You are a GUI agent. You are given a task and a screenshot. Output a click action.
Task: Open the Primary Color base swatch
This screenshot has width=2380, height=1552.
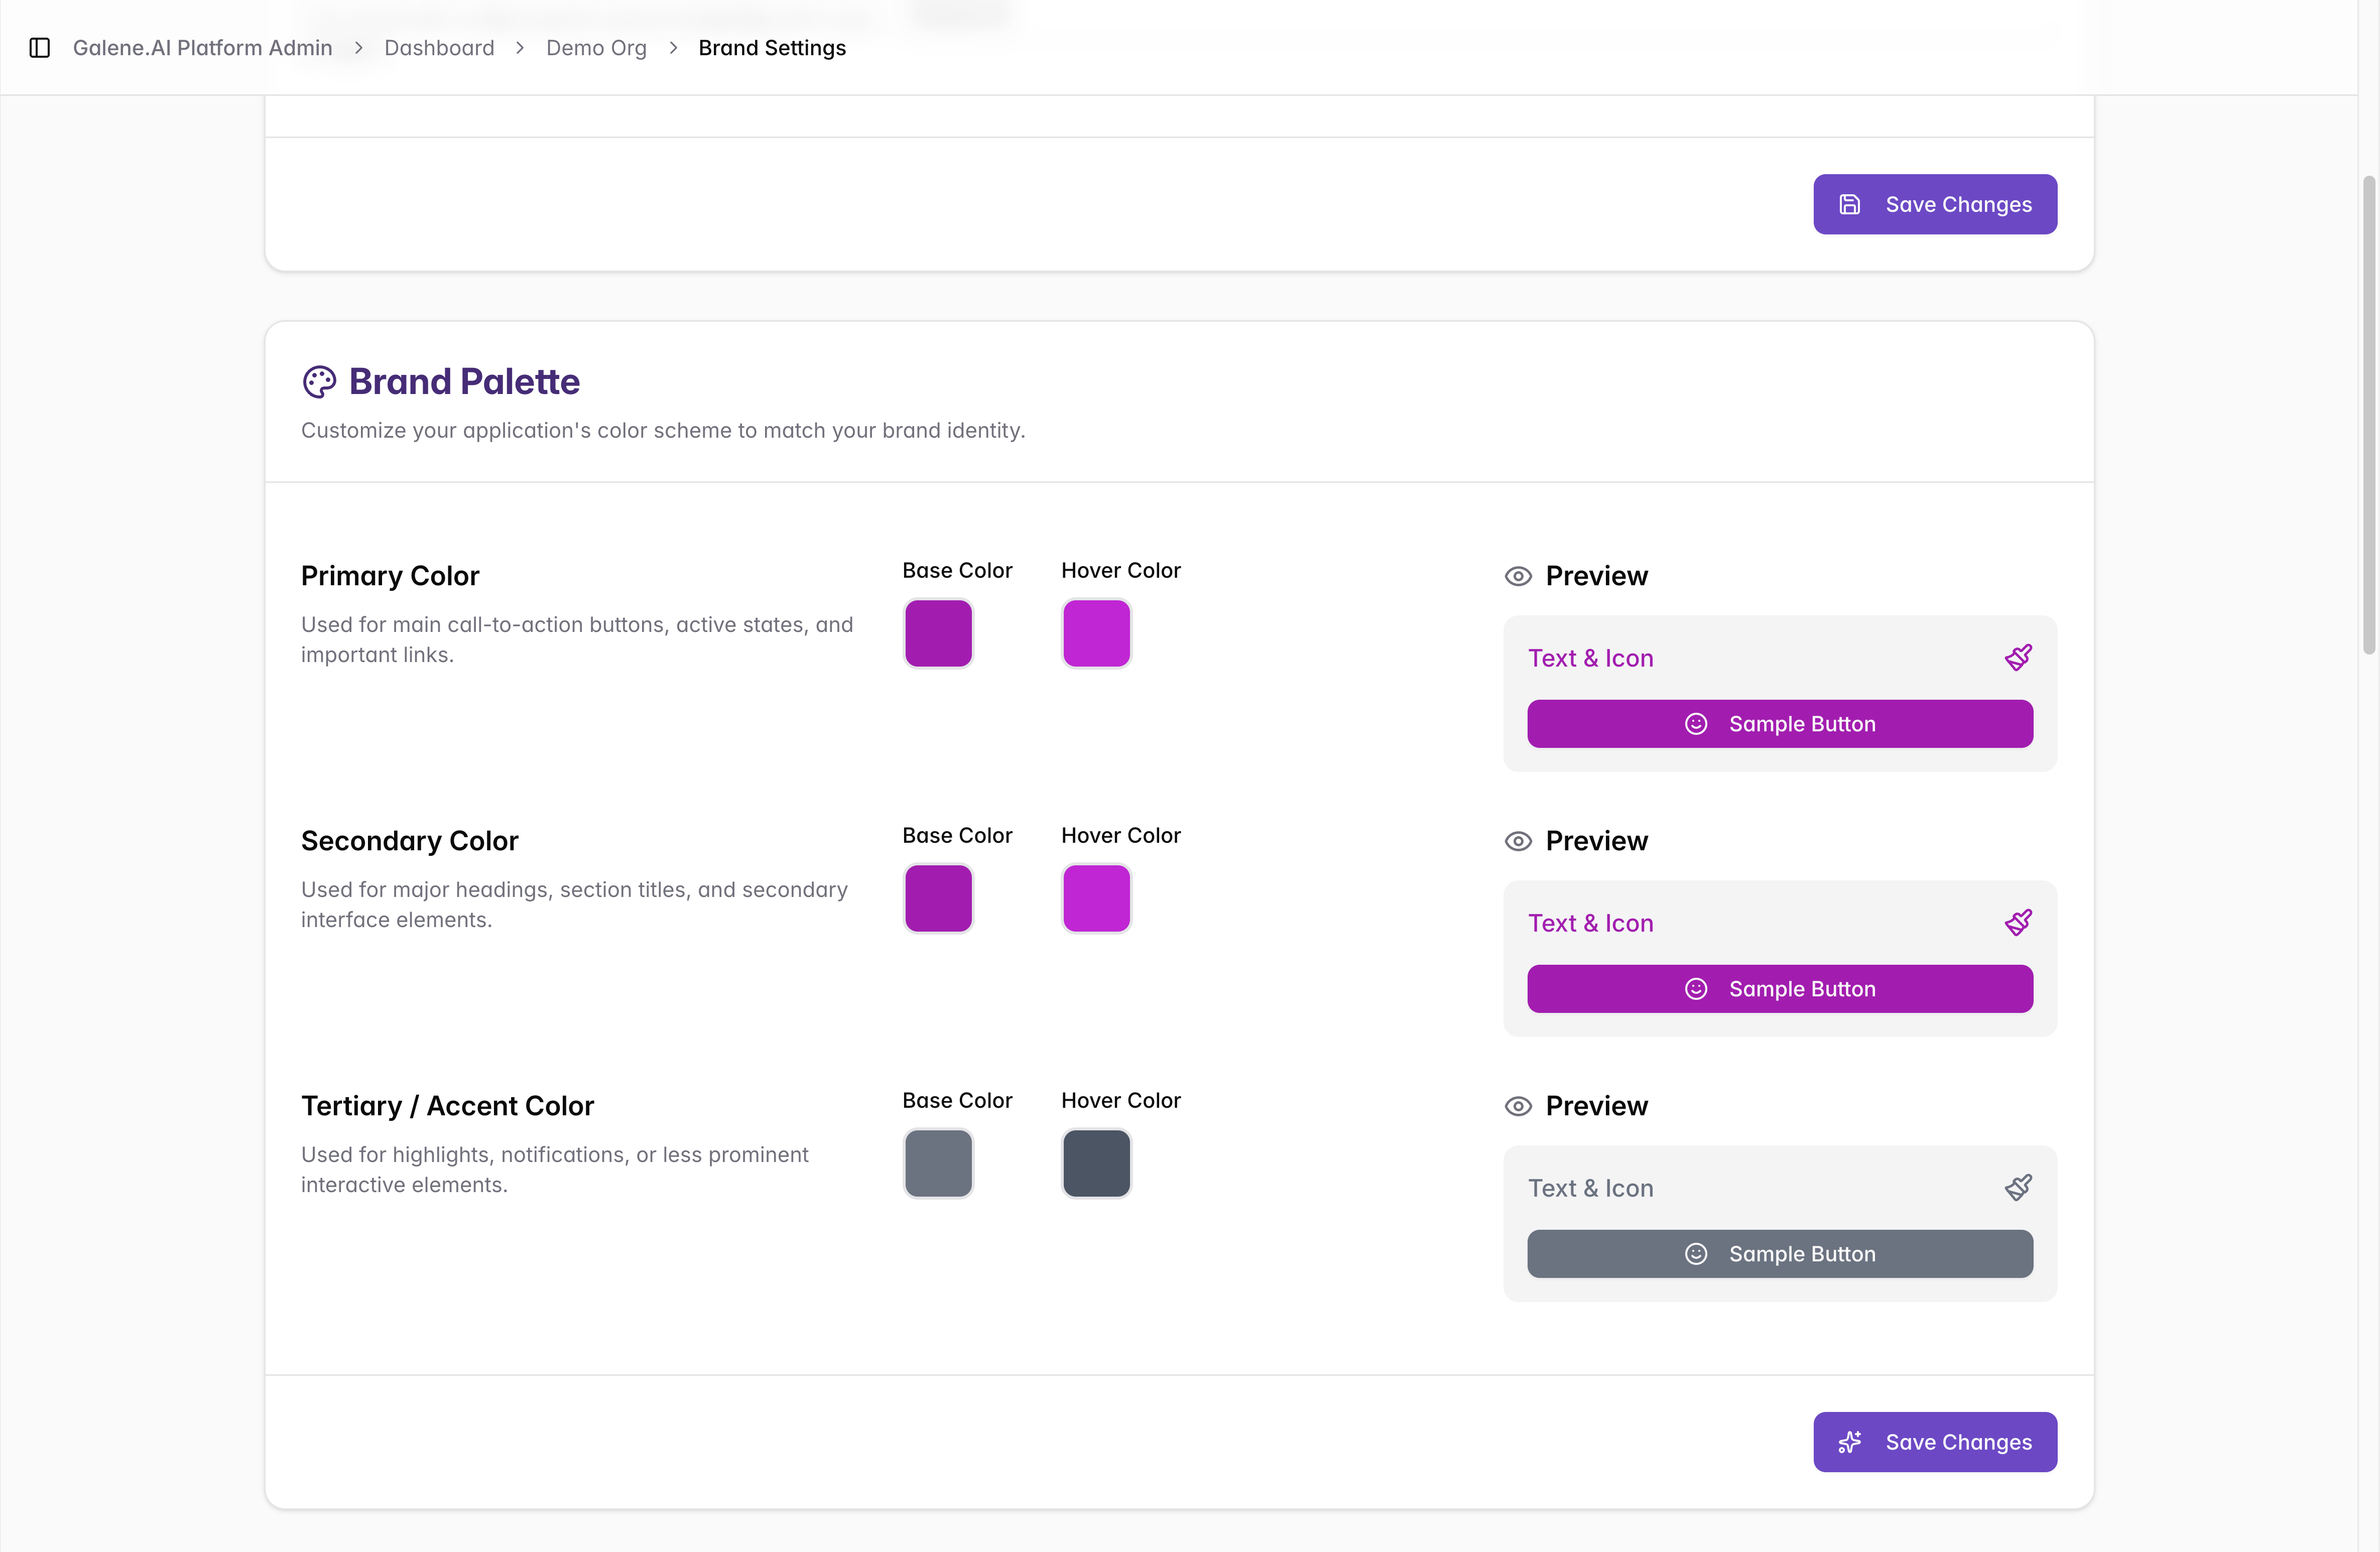click(x=938, y=633)
